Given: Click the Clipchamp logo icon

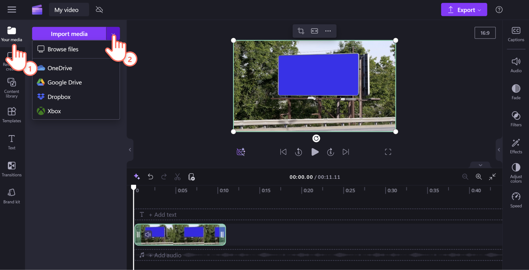Looking at the screenshot, I should coord(37,10).
